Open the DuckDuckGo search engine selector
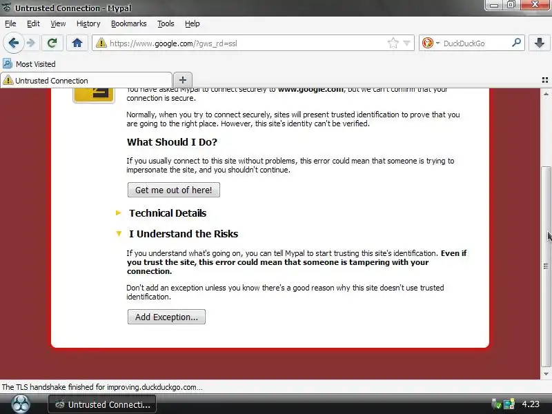Viewport: 552px width, 414px height. pyautogui.click(x=431, y=43)
